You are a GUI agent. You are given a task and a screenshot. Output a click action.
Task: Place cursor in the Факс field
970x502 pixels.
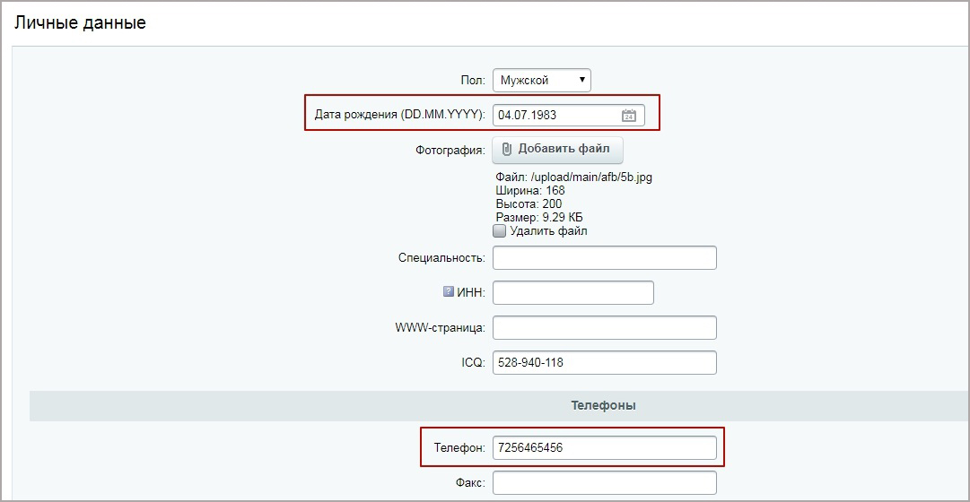click(604, 482)
